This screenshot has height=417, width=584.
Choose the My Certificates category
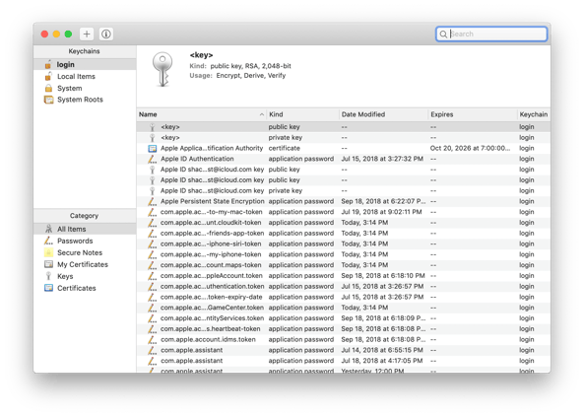pyautogui.click(x=85, y=264)
